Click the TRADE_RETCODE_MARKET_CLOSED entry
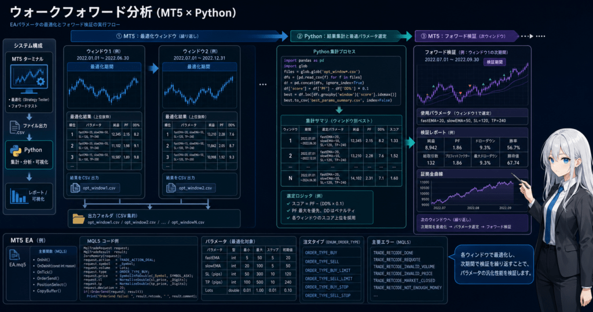Image resolution: width=593 pixels, height=312 pixels. (x=404, y=281)
